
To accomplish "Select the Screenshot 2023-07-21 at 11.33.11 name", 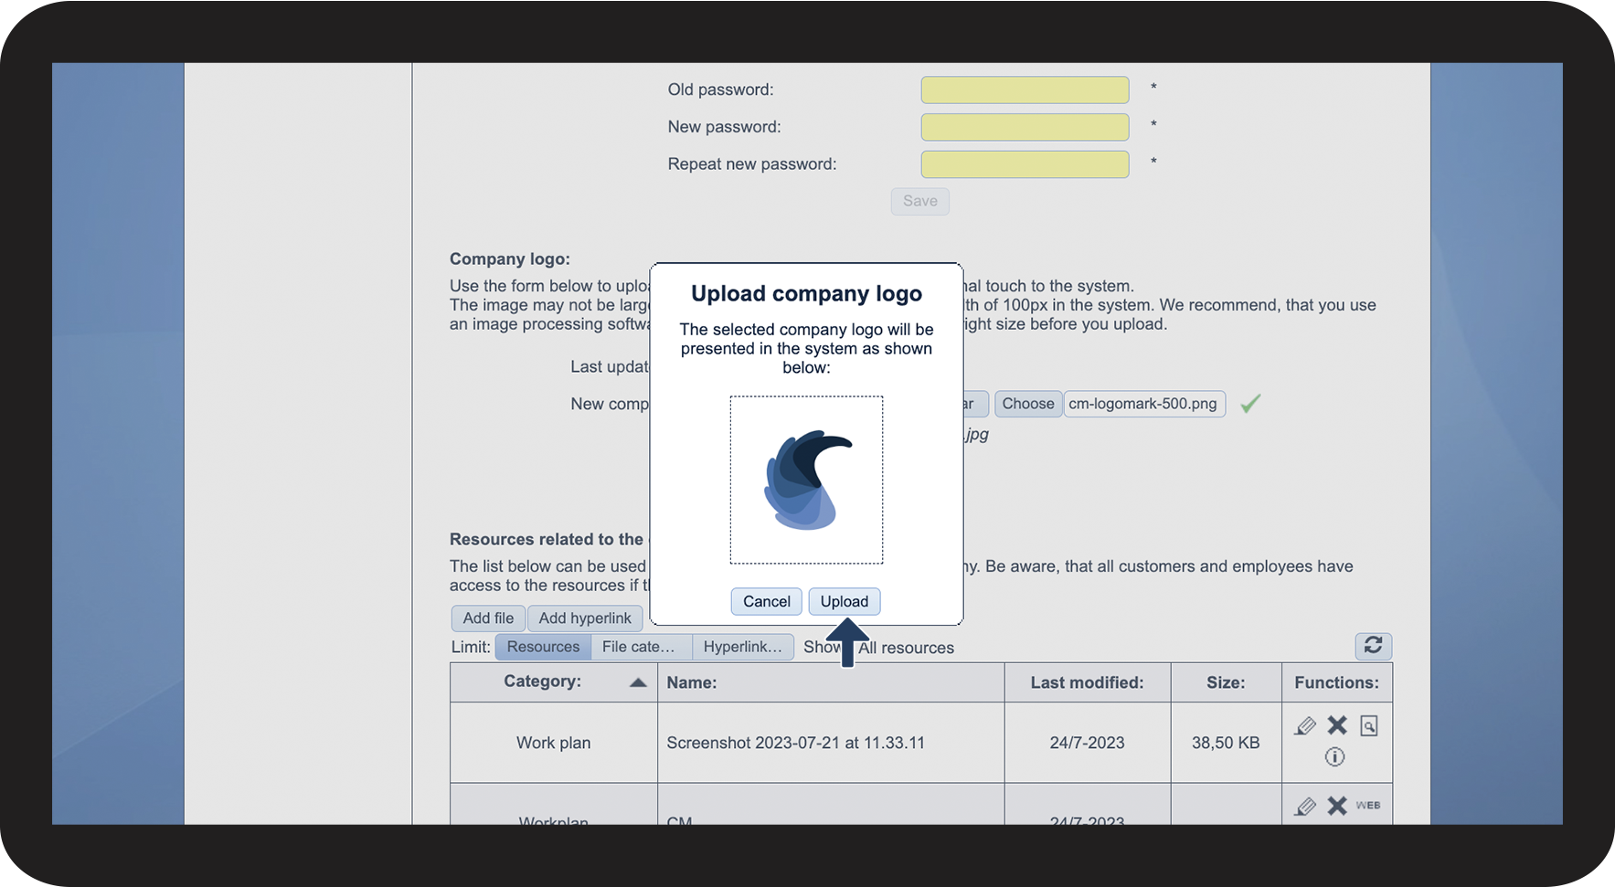I will (795, 743).
